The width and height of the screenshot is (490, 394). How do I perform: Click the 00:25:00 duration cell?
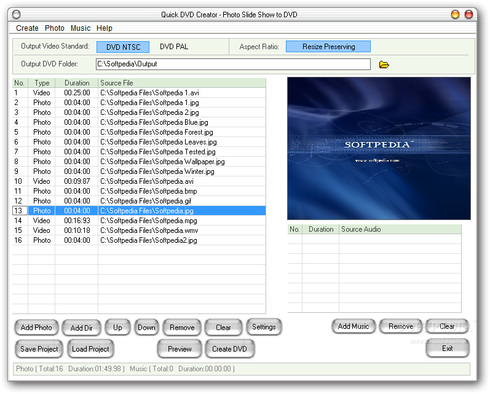(77, 93)
